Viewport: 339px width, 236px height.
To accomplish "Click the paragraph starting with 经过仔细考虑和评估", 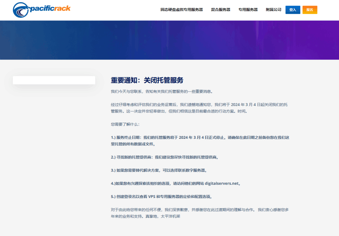I will tap(200, 108).
